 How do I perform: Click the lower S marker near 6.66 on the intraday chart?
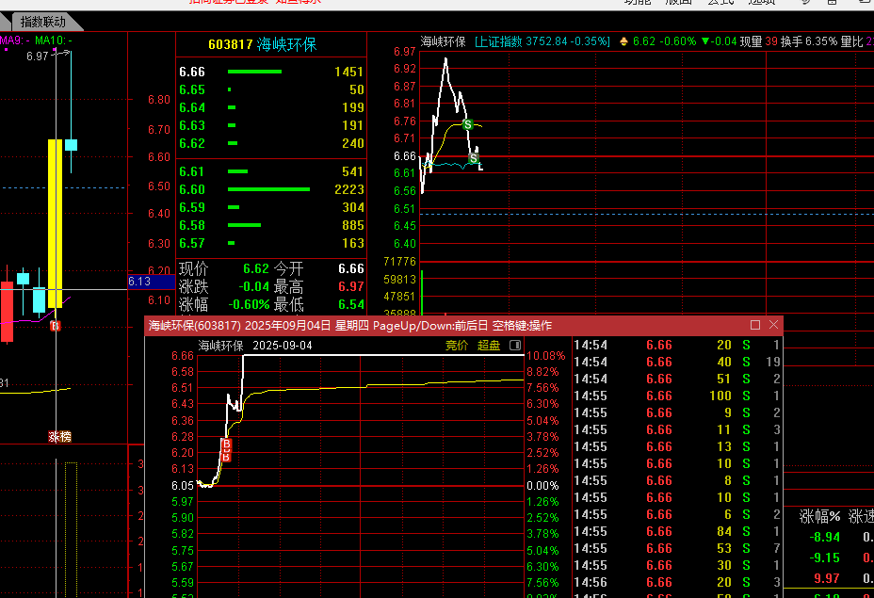click(473, 158)
